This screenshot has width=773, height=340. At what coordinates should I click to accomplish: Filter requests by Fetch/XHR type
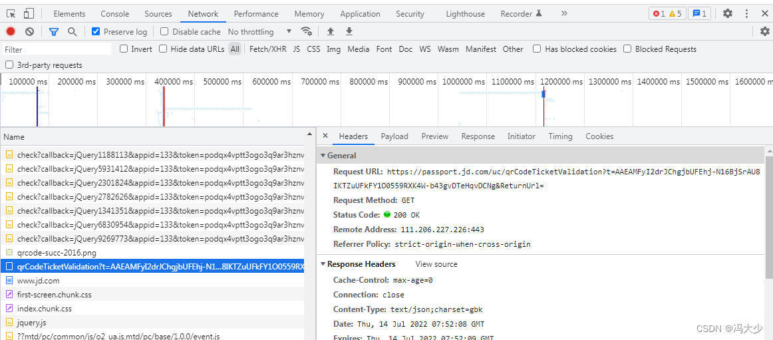click(x=267, y=49)
